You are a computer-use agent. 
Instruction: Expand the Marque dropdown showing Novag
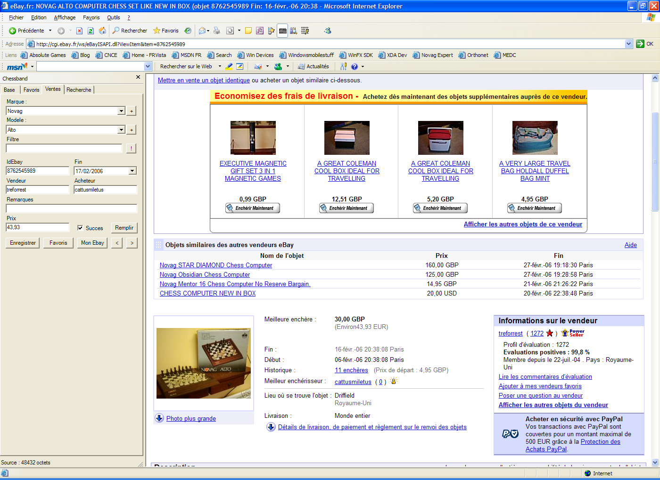[121, 111]
